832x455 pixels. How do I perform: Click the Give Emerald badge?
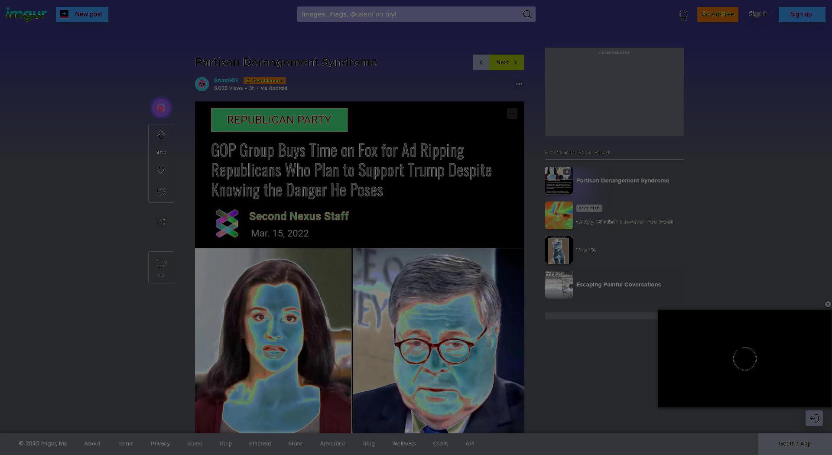[265, 81]
